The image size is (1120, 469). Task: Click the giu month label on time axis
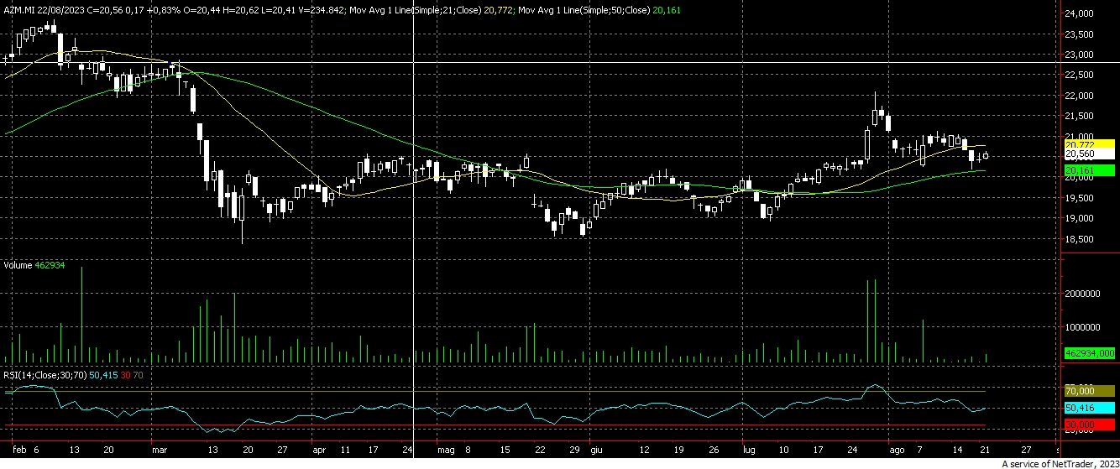point(596,450)
